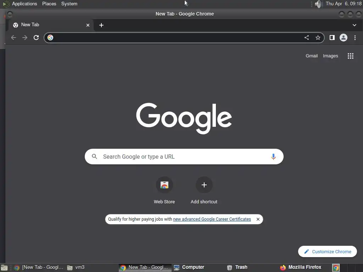Click the date and time clock
The image size is (363, 272).
[x=344, y=4]
